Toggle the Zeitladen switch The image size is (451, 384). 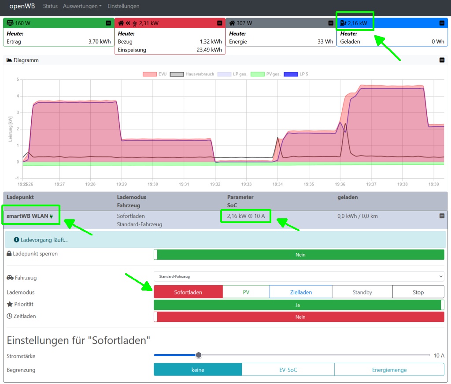299,317
